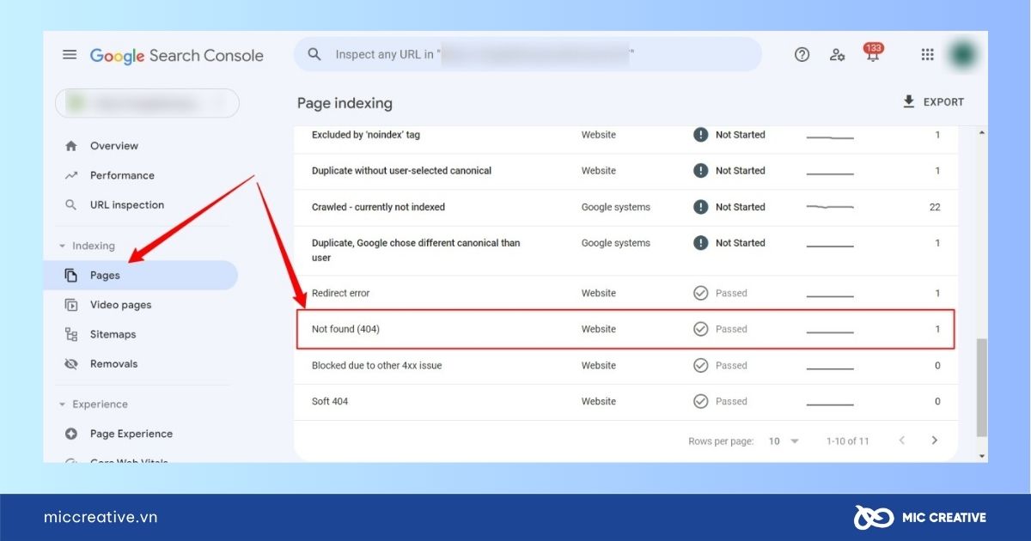Collapse the Experience section
Image resolution: width=1031 pixels, height=541 pixels.
(61, 404)
